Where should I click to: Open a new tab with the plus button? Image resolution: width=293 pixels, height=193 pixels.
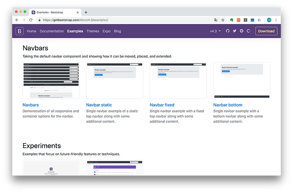(x=86, y=12)
